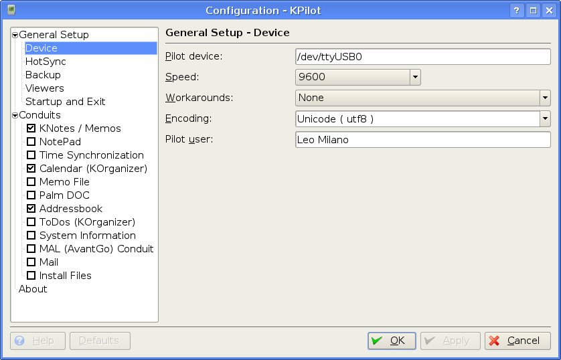Screen dimensions: 561x360
Task: Click into the Pilot user field
Action: pos(422,140)
